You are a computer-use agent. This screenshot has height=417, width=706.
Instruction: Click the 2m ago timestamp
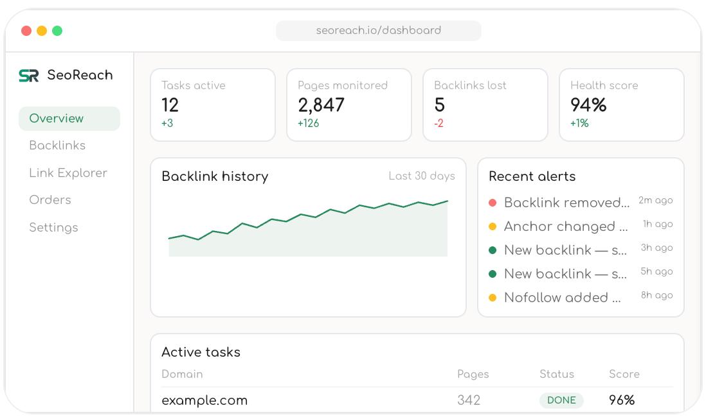pyautogui.click(x=656, y=200)
